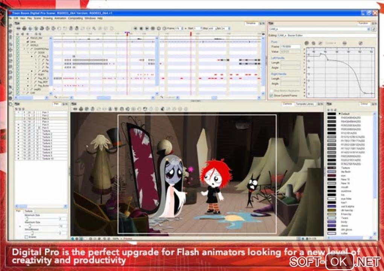Click first icon in Camera view status bar

tap(73, 238)
